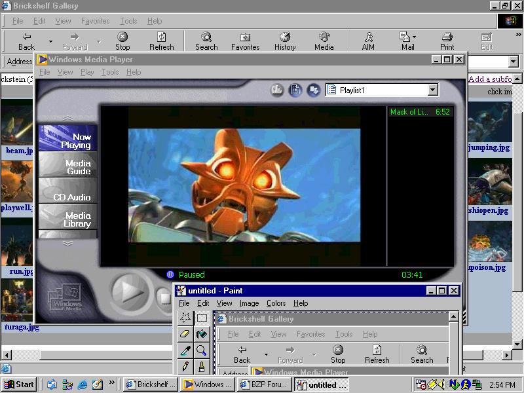Toggle the playlist pane in Media Player
Screen dimensions: 524x393
pyautogui.click(x=295, y=90)
